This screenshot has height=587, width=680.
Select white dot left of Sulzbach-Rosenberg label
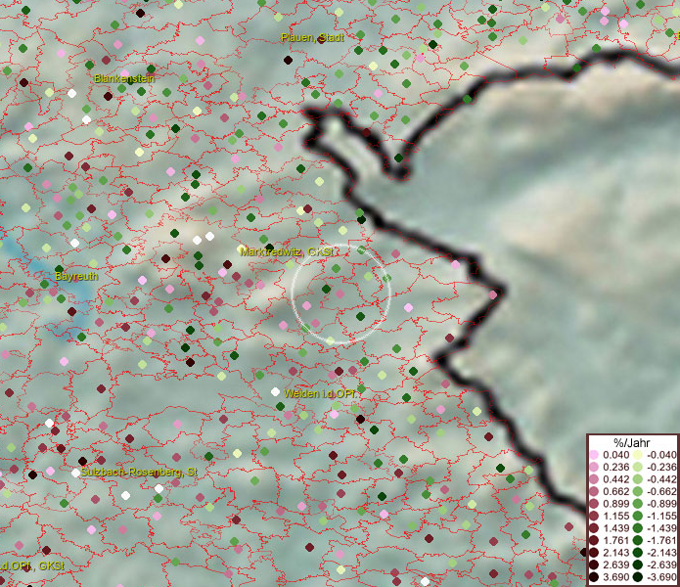pos(75,473)
